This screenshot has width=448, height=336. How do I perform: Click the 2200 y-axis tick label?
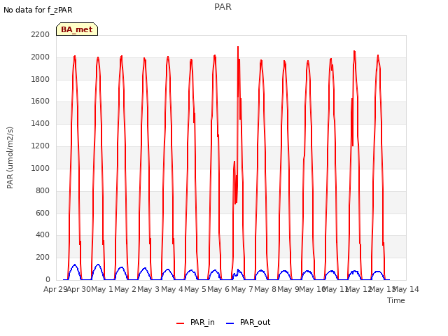(x=41, y=35)
